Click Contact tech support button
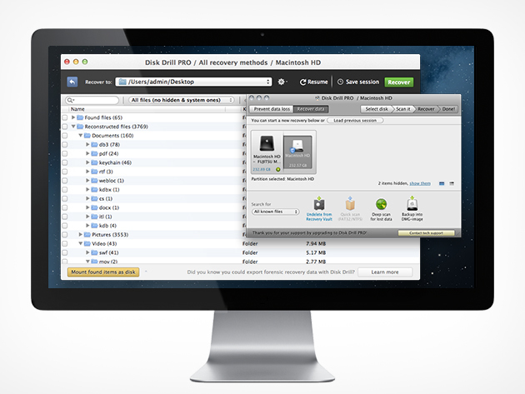This screenshot has height=394, width=525. (426, 233)
